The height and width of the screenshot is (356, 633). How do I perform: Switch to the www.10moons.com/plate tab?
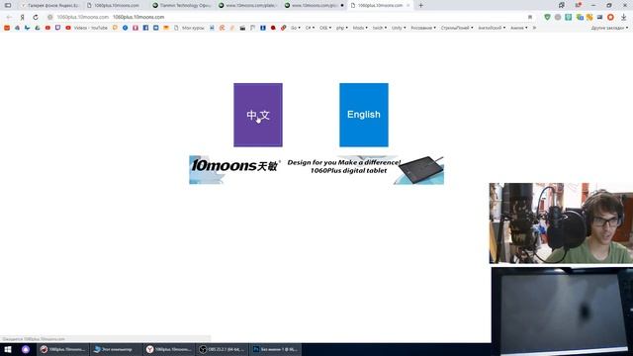point(248,5)
